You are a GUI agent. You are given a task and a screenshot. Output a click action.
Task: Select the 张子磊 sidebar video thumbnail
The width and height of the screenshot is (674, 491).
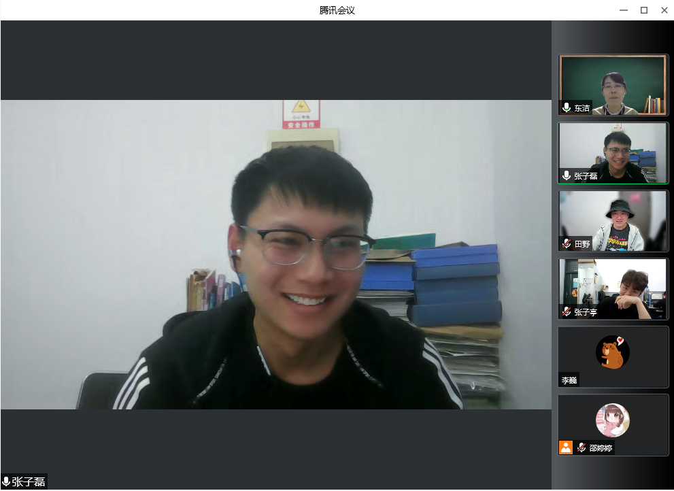coord(613,151)
